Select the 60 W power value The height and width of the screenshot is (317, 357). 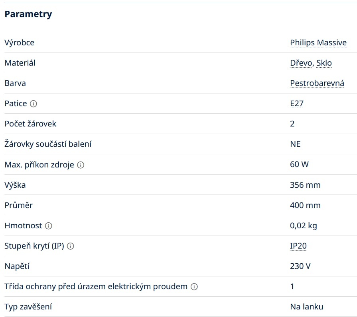click(299, 164)
